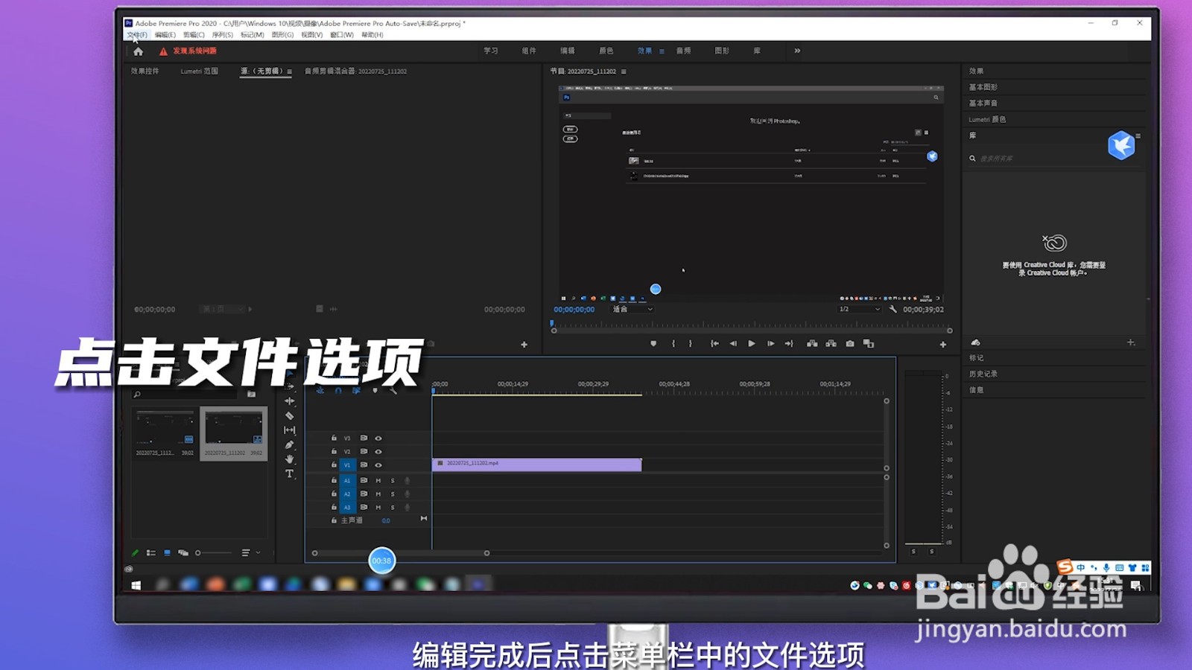1192x670 pixels.
Task: Toggle visibility of the V1 video track
Action: 378,465
